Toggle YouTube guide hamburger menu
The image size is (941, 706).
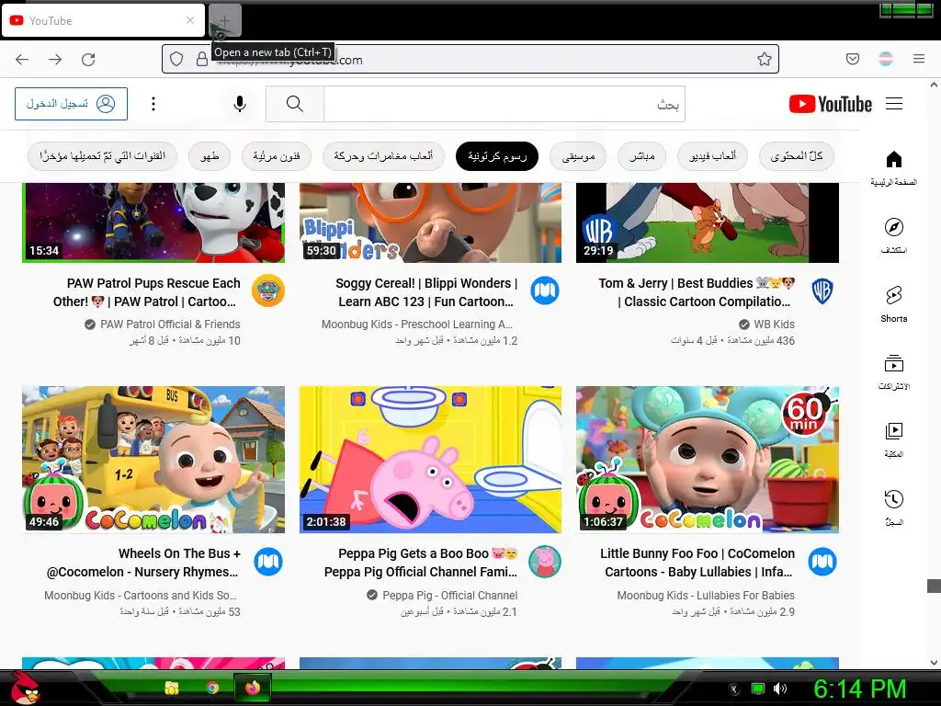click(894, 104)
